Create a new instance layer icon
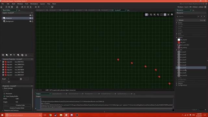208x117 pixels. pos(7,55)
